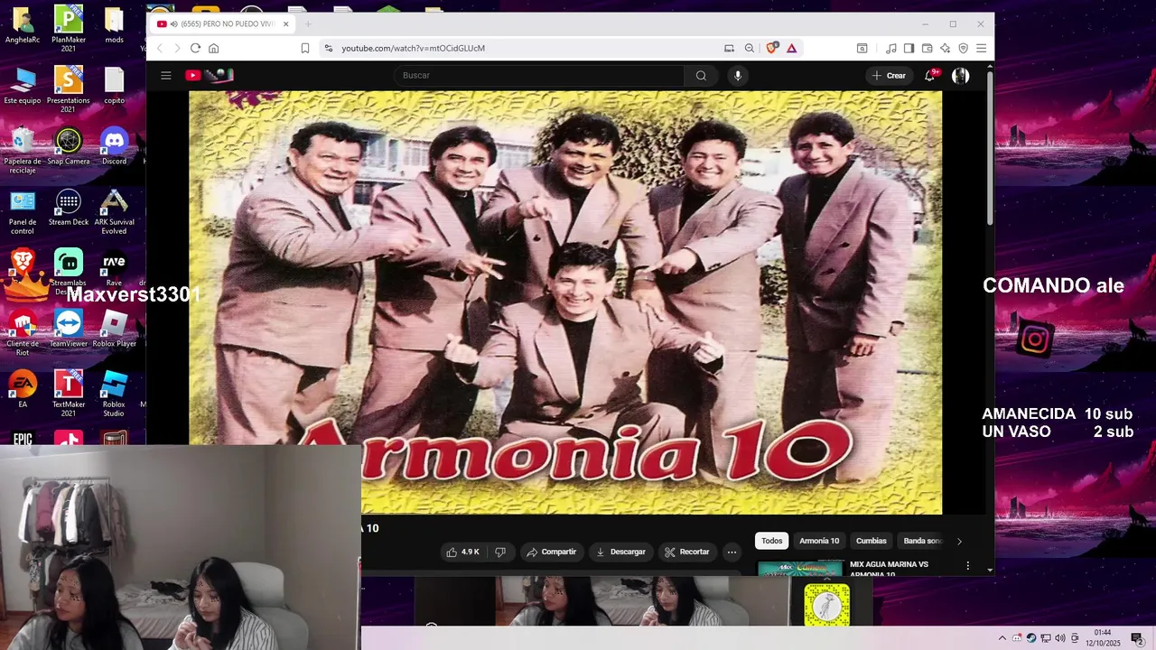Click the Buscar search field
1156x650 pixels.
(539, 76)
